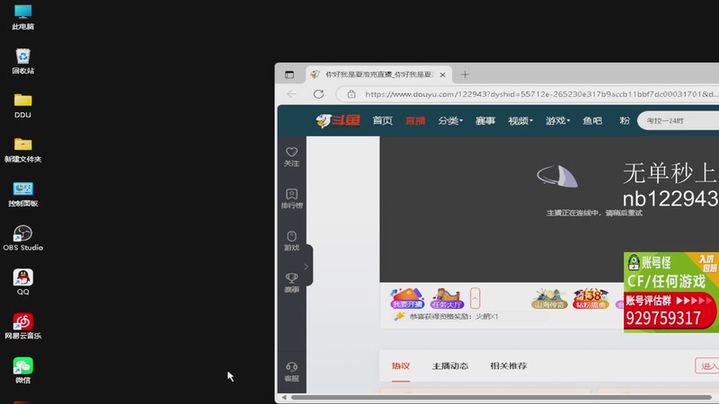Open the 回收站 recycle bin icon
This screenshot has width=719, height=404.
[23, 61]
